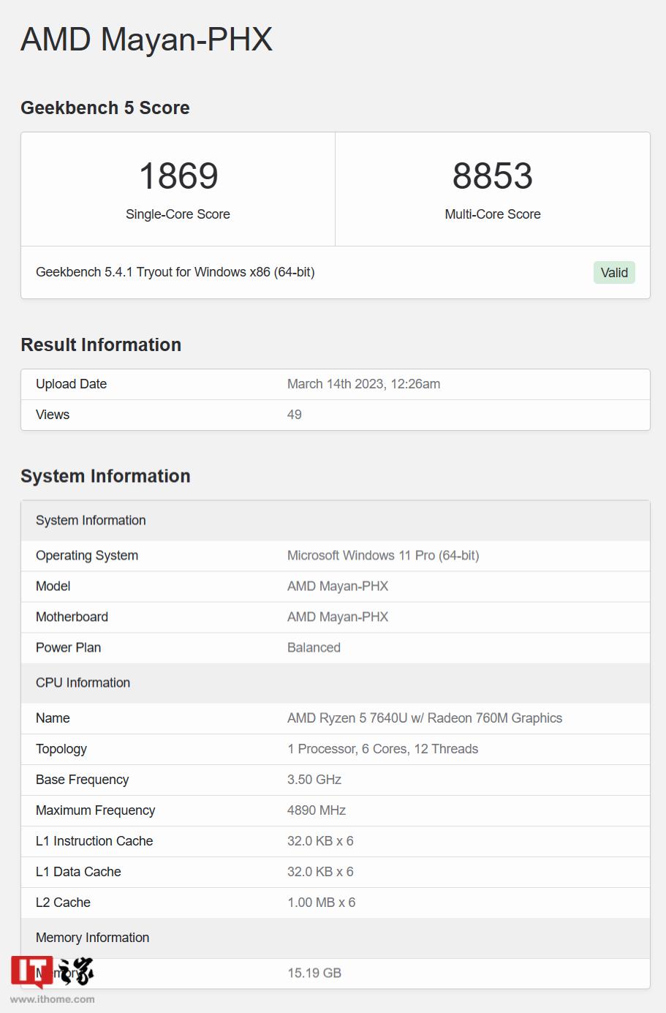The height and width of the screenshot is (1013, 666).
Task: Click the Views count value 49
Action: (295, 415)
